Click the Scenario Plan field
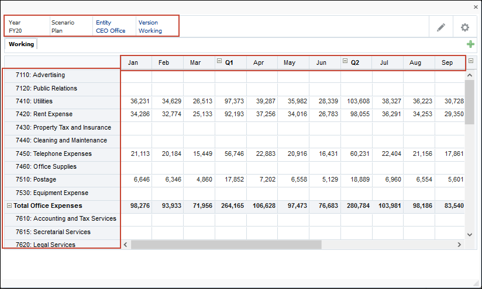This screenshot has width=482, height=289. pyautogui.click(x=63, y=27)
